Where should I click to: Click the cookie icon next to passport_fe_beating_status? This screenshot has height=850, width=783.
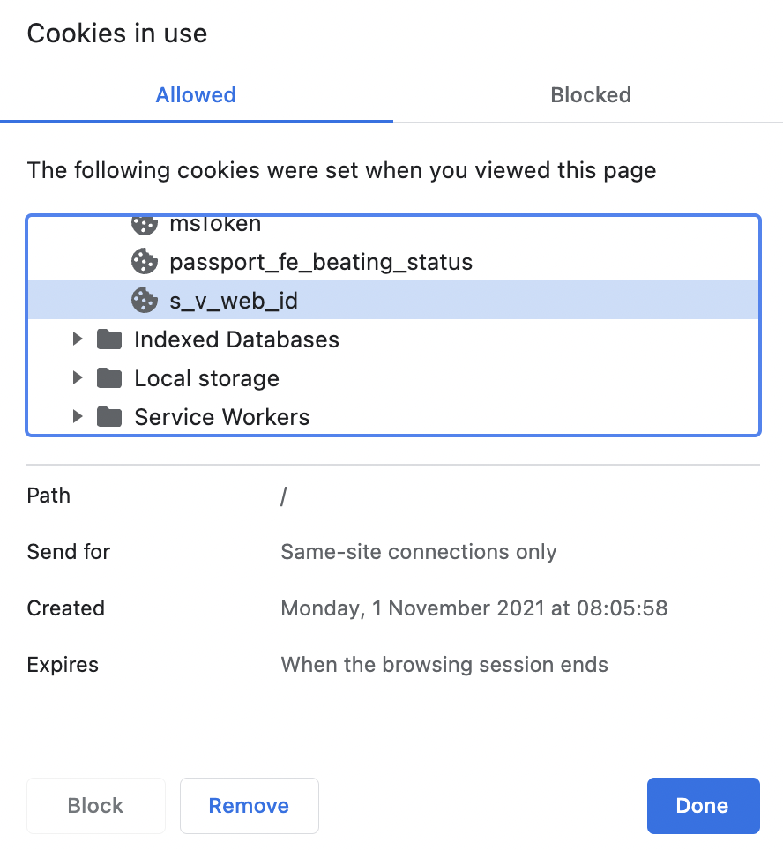point(145,261)
